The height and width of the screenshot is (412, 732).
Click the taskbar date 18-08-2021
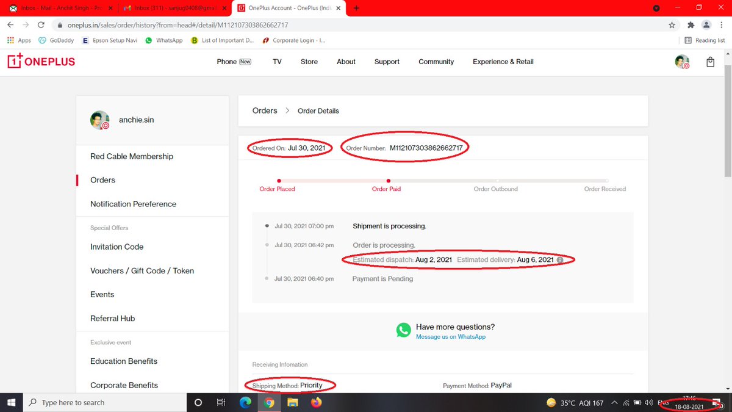coord(689,407)
